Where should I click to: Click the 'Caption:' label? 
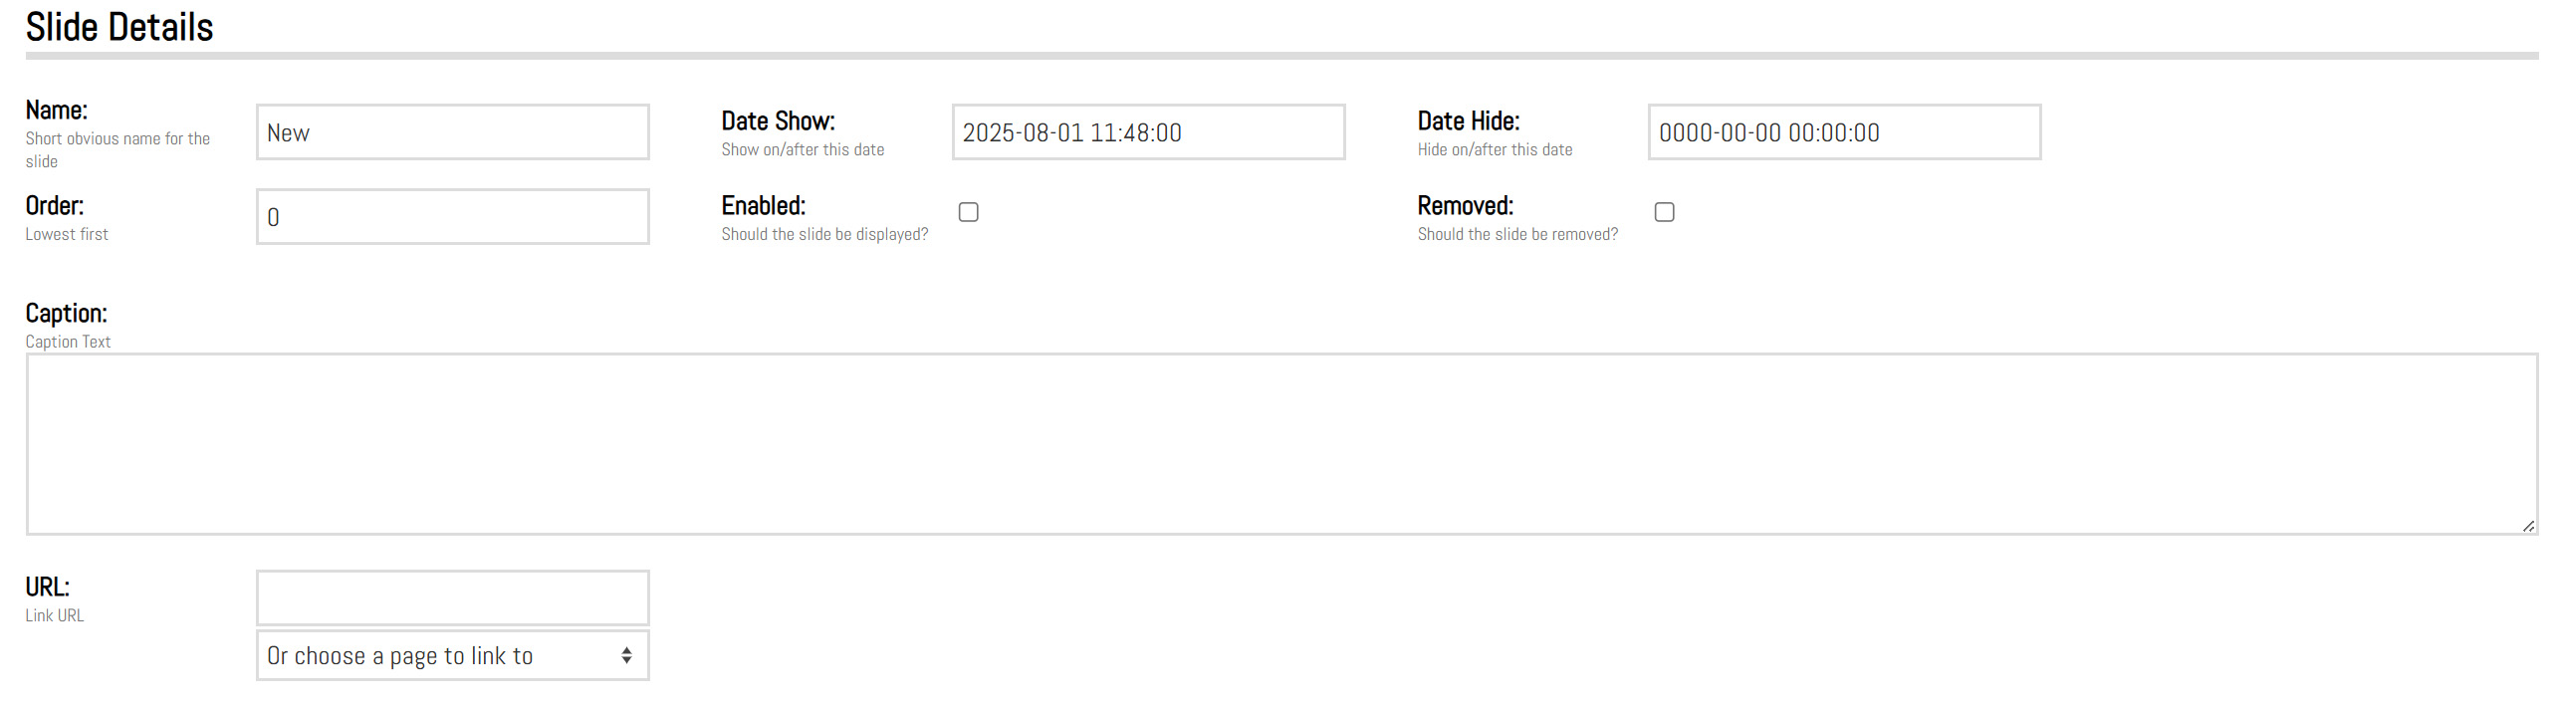(x=66, y=314)
